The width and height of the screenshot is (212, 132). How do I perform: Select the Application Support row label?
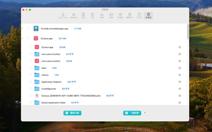(x=51, y=82)
